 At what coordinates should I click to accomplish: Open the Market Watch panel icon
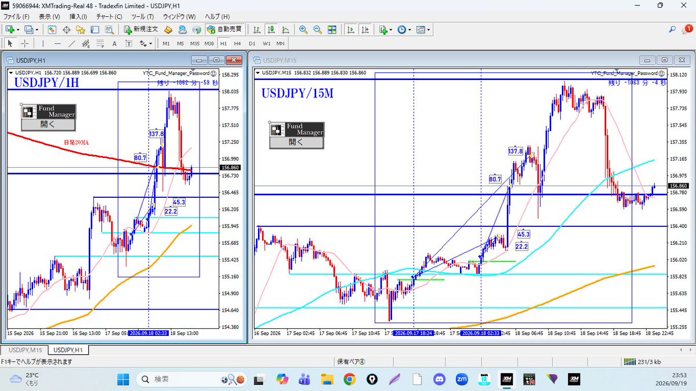point(52,29)
